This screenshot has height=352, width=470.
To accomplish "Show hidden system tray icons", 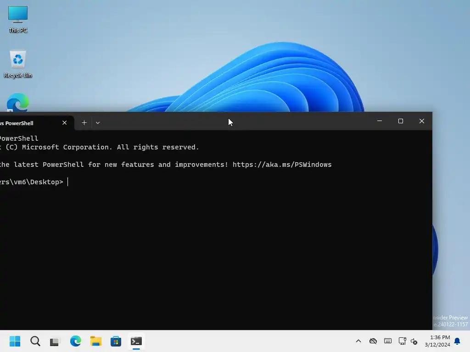I will (x=358, y=341).
